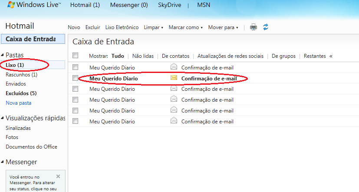
Task: Collapse the Messenger section
Action: [2, 162]
